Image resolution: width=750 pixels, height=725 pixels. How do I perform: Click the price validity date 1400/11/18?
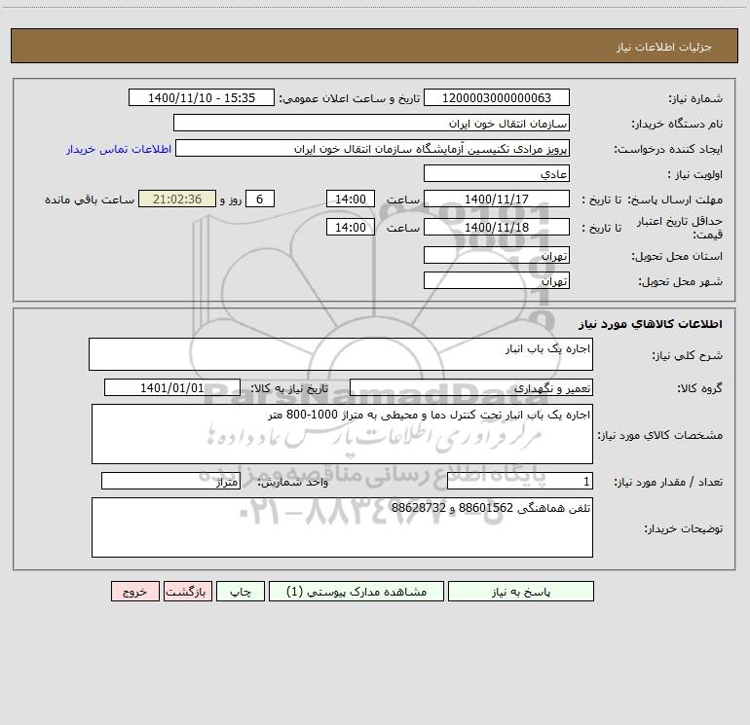pos(497,228)
